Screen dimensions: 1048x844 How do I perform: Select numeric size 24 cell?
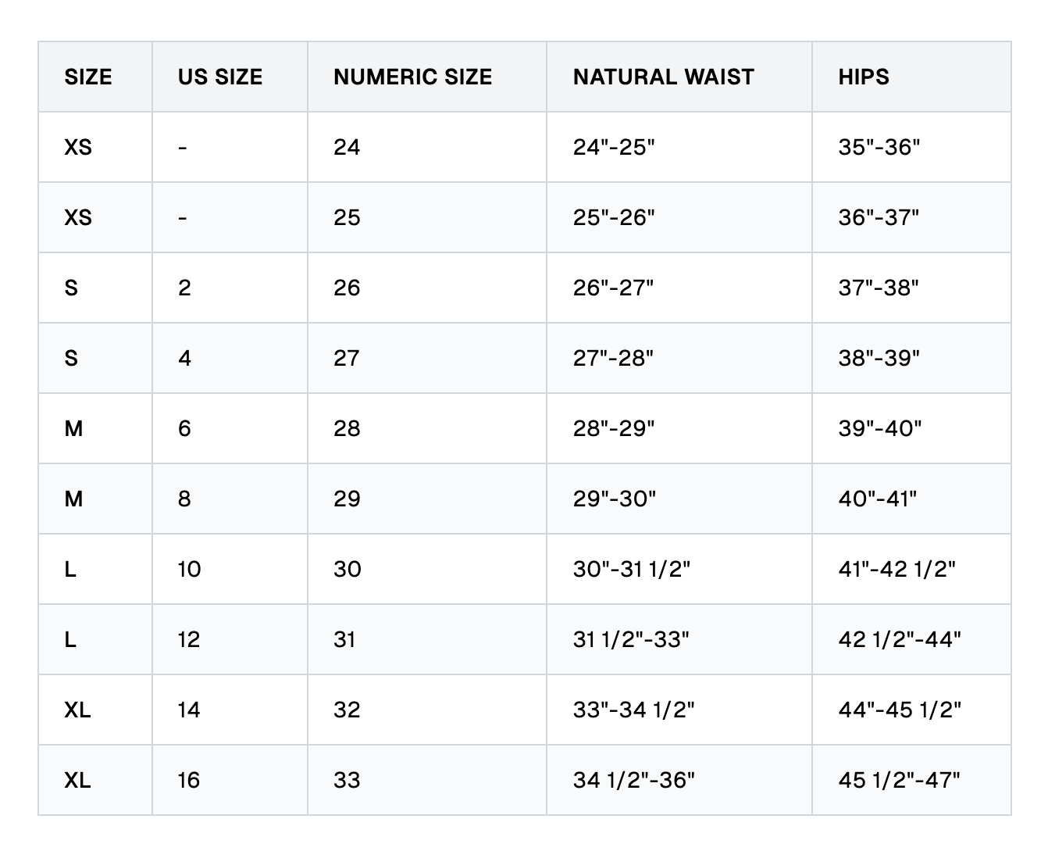click(x=347, y=147)
